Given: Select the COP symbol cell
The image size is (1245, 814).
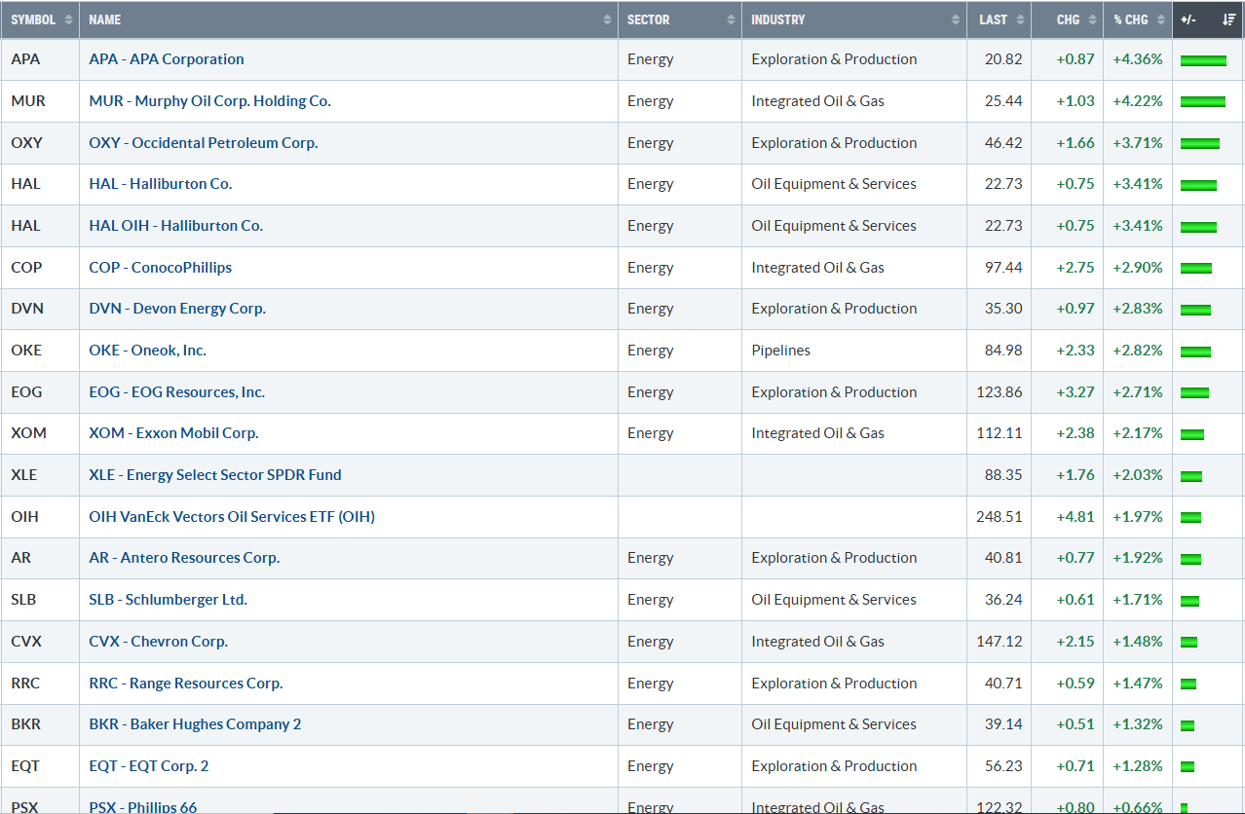Looking at the screenshot, I should pyautogui.click(x=26, y=268).
